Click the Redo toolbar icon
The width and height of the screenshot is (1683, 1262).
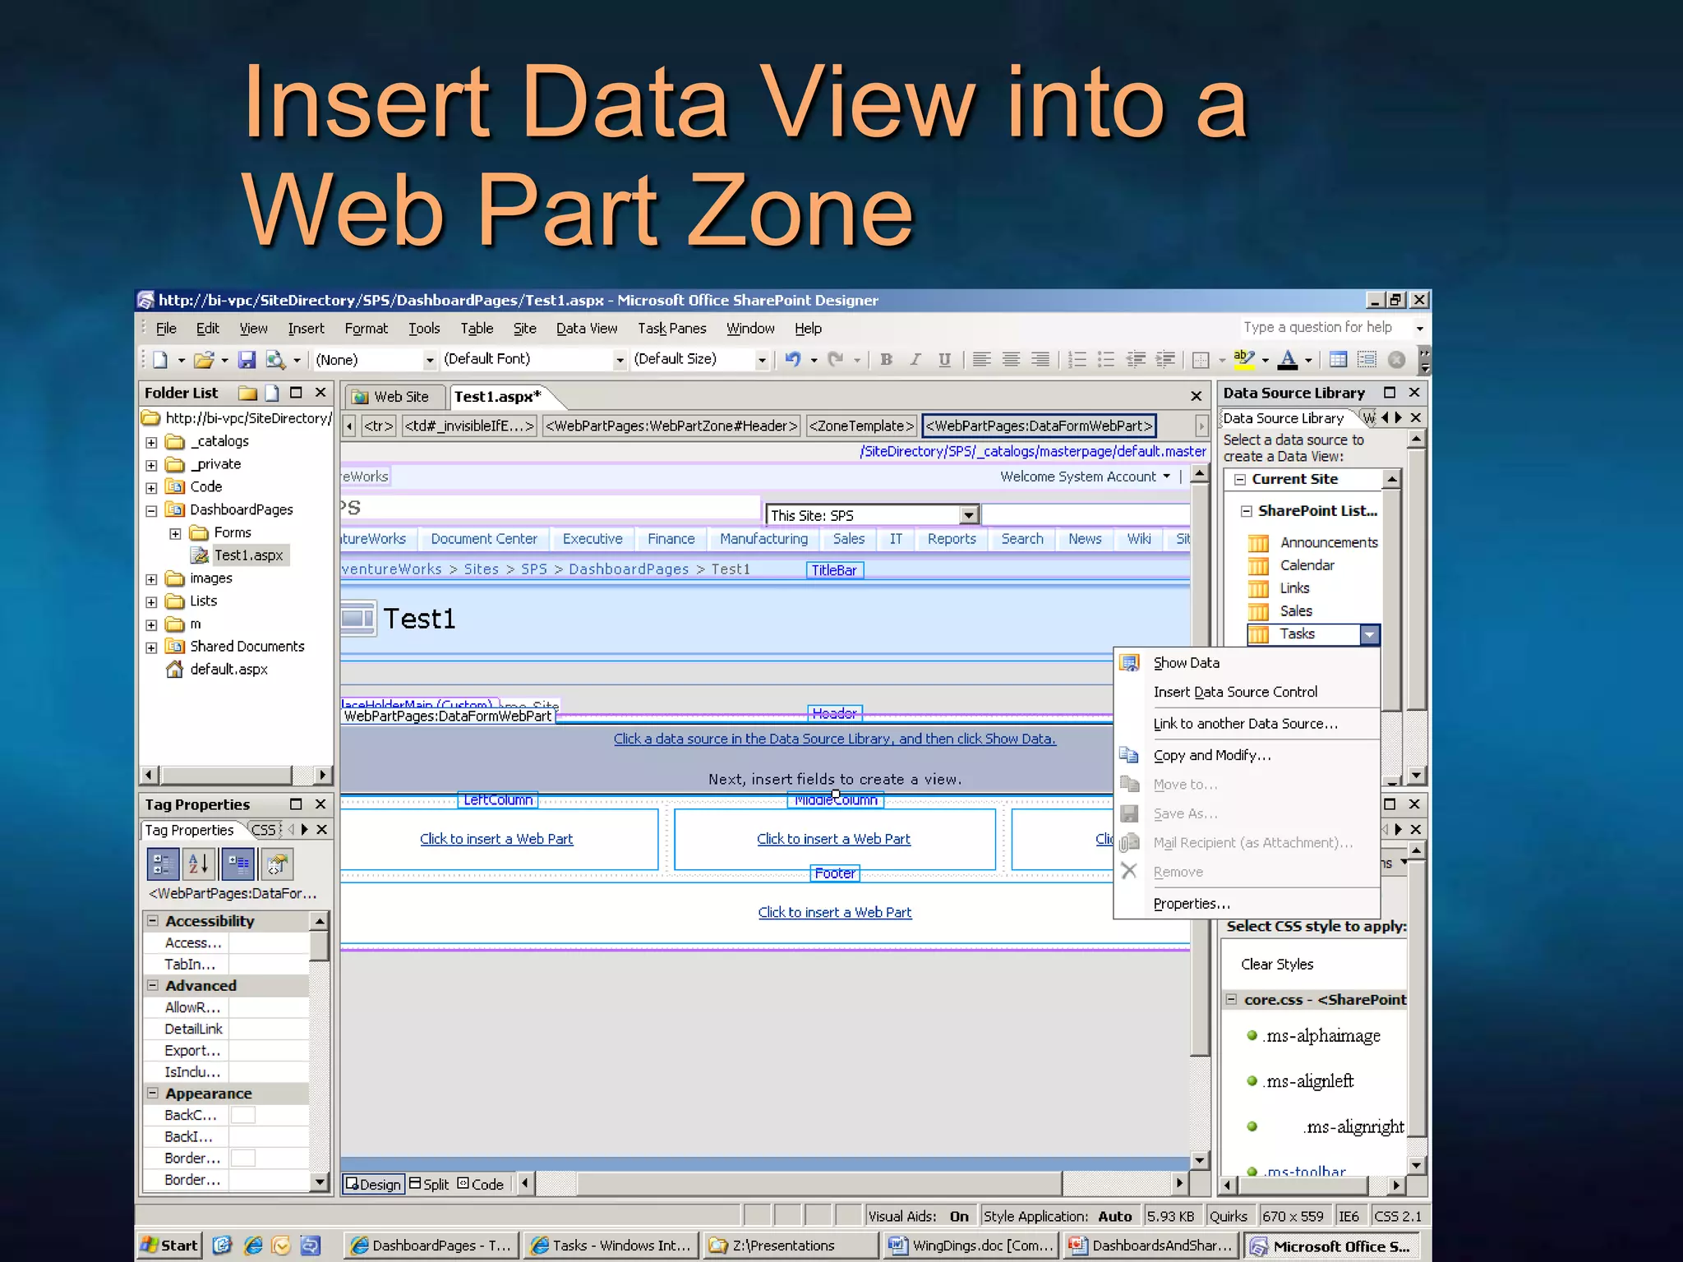836,360
